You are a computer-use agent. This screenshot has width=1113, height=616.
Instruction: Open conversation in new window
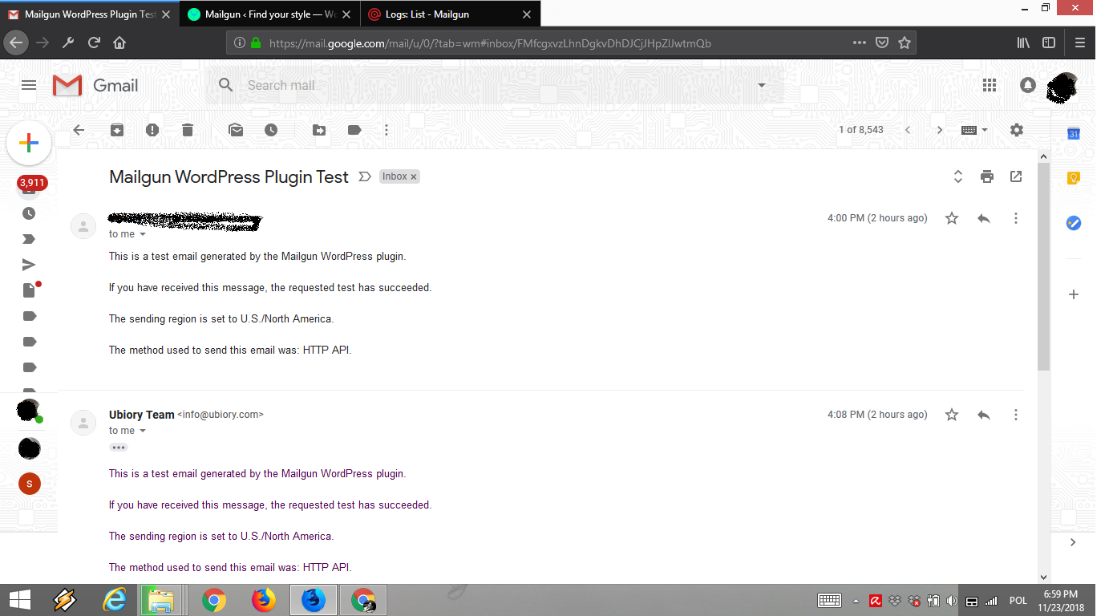[x=1016, y=176]
